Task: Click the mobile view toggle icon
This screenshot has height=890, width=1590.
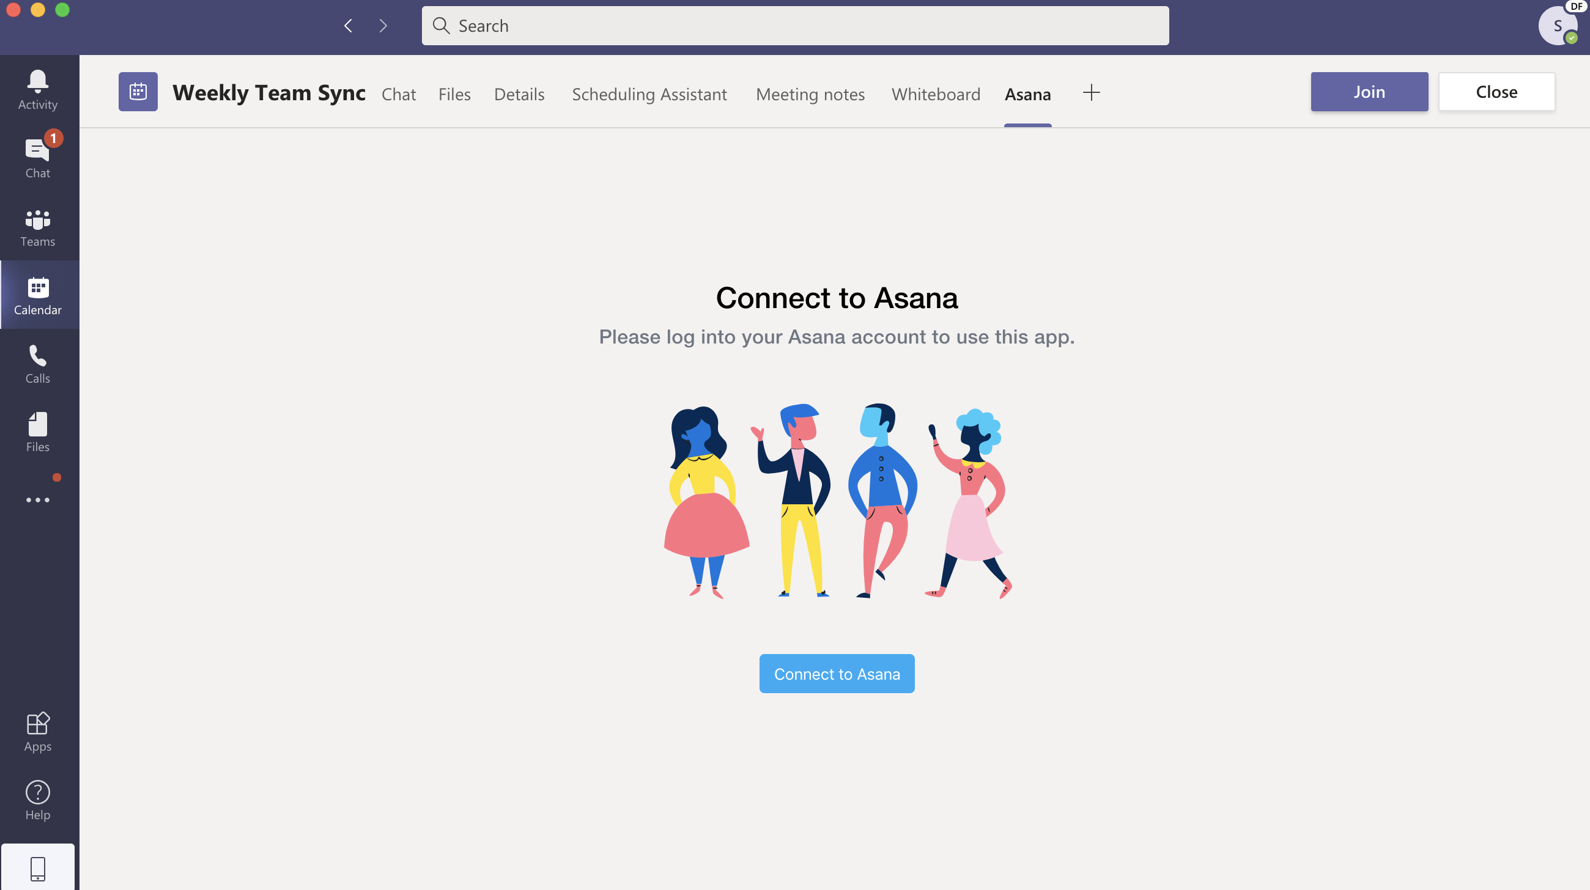Action: [x=37, y=868]
